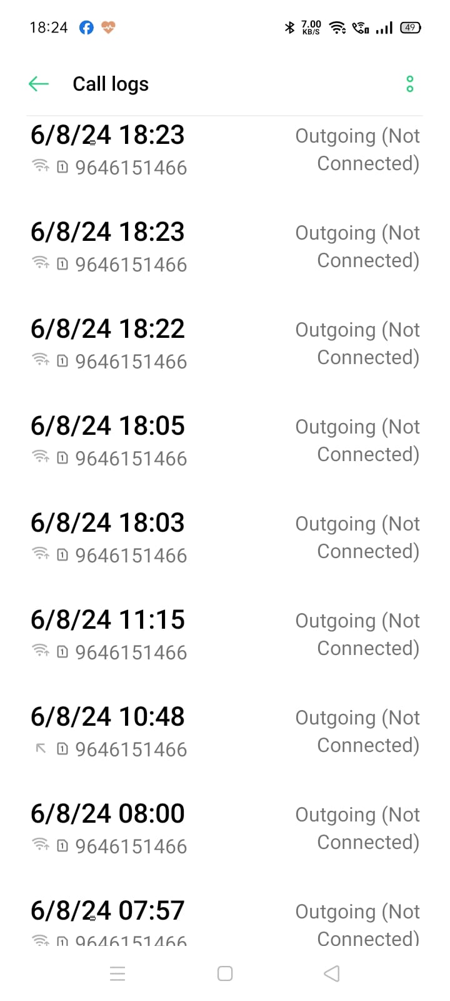Tap the phone number under 6/8/24 10:48
The width and height of the screenshot is (450, 1001).
pos(131,749)
